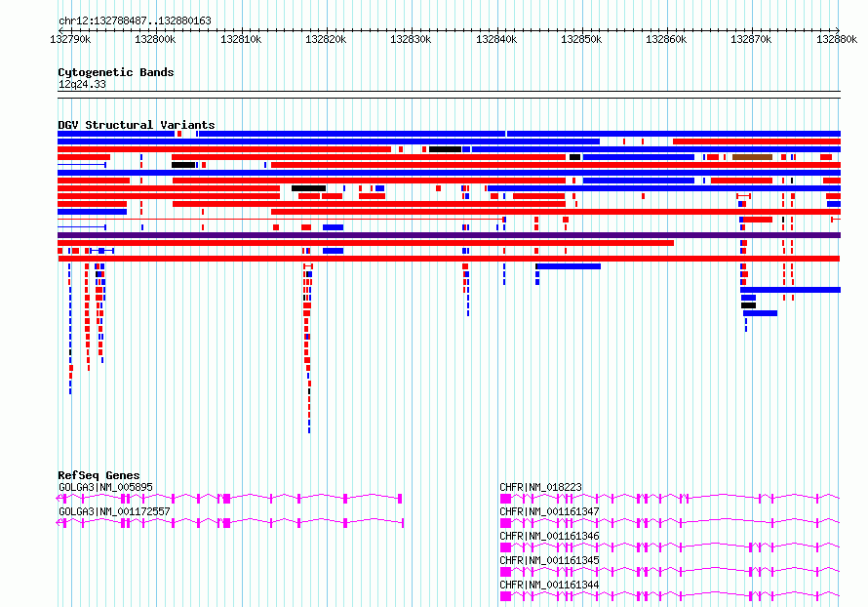The image size is (868, 607).
Task: Click the 12q24.33 band label
Action: (82, 84)
